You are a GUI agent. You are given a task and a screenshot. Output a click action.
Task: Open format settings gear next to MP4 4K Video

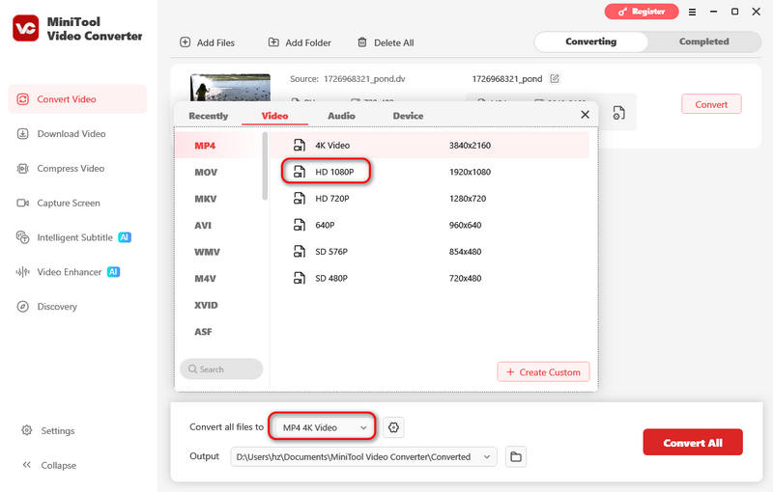click(393, 427)
